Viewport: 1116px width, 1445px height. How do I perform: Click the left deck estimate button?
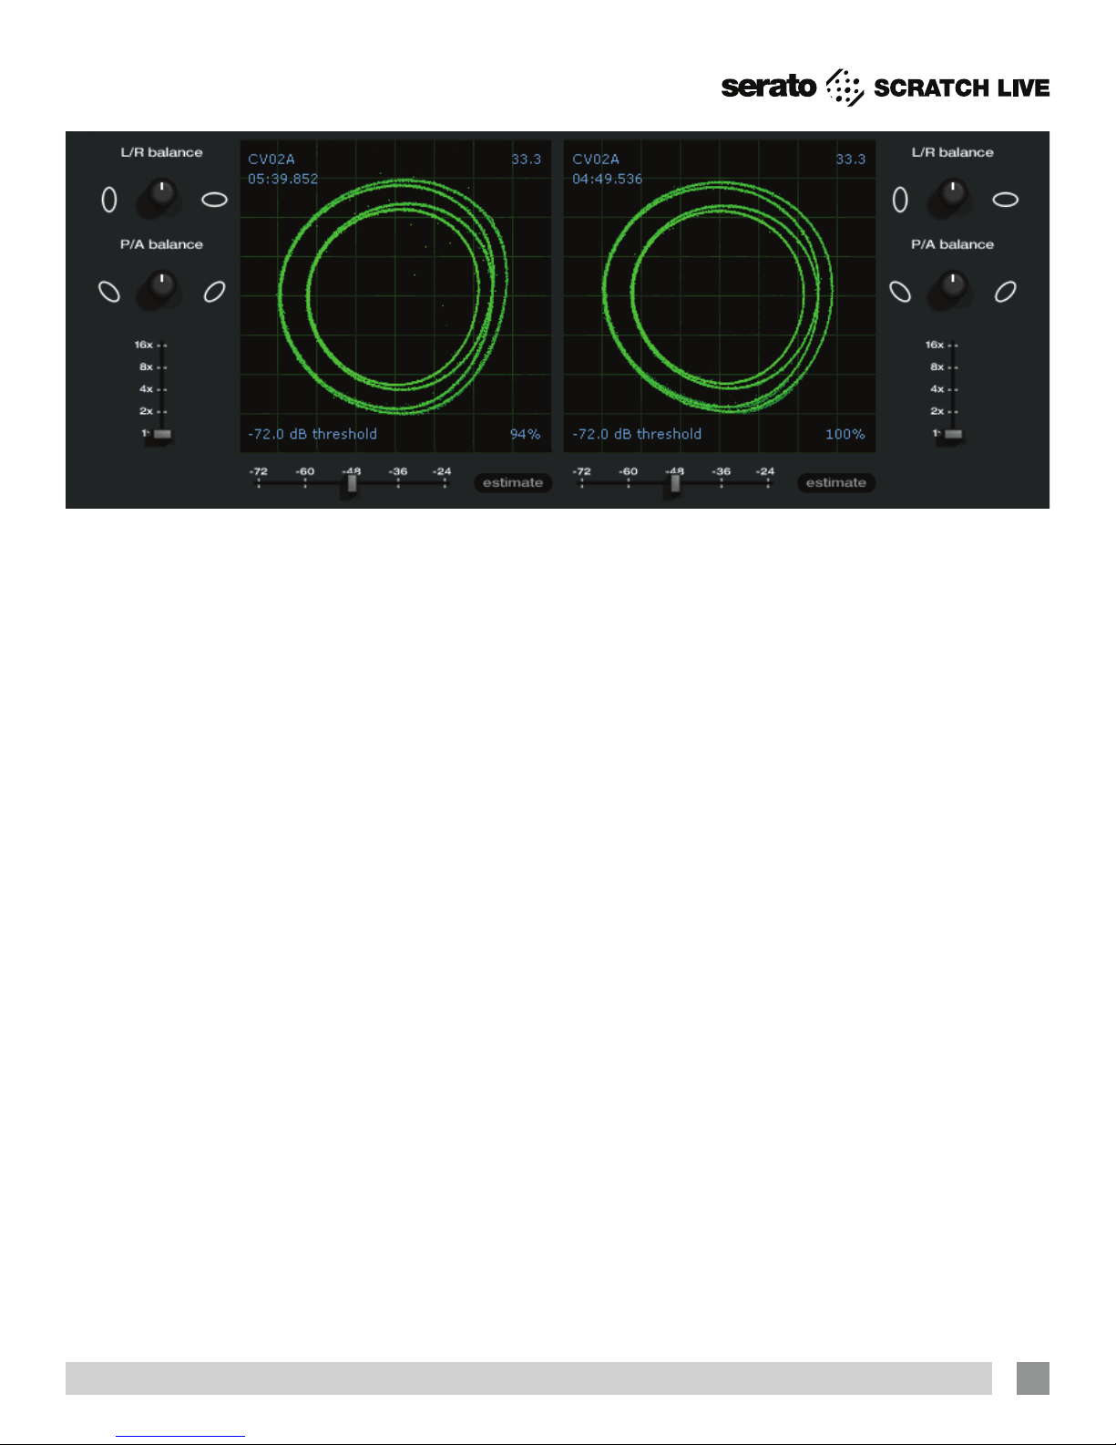click(513, 483)
